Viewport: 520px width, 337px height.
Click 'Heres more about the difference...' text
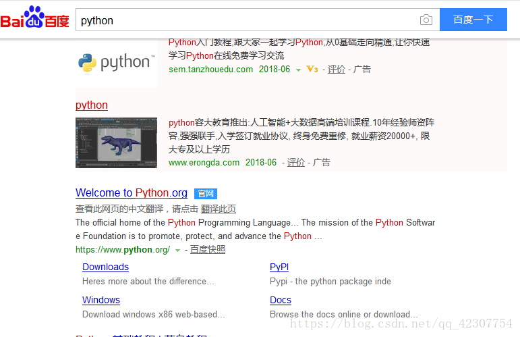pos(148,281)
